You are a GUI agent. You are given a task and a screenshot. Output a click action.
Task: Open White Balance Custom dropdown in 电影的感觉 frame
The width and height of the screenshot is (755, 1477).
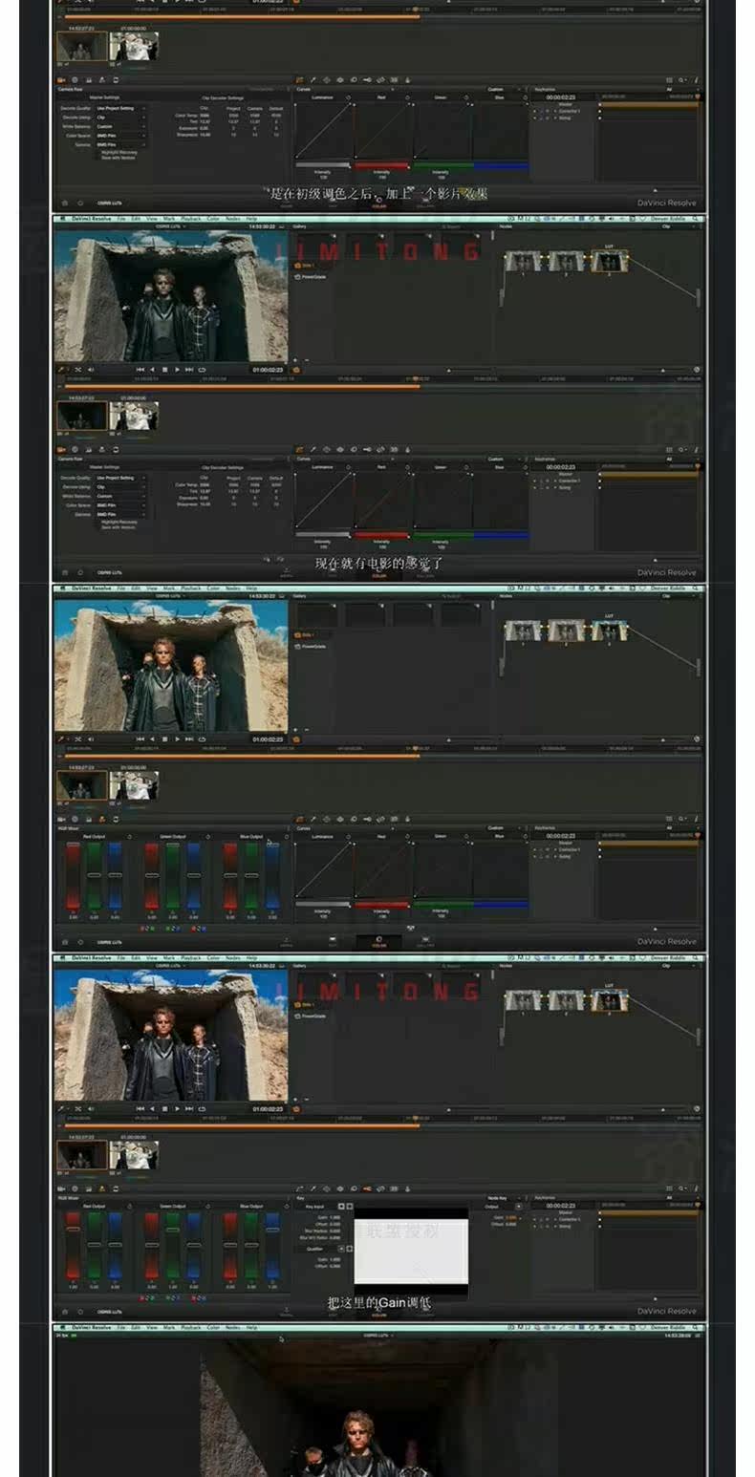[120, 496]
